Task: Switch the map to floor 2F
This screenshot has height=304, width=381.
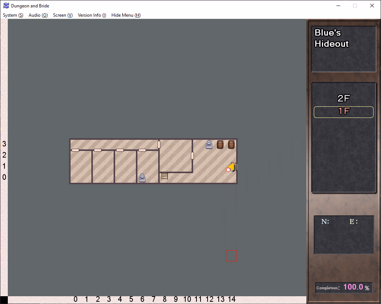Action: coord(343,98)
